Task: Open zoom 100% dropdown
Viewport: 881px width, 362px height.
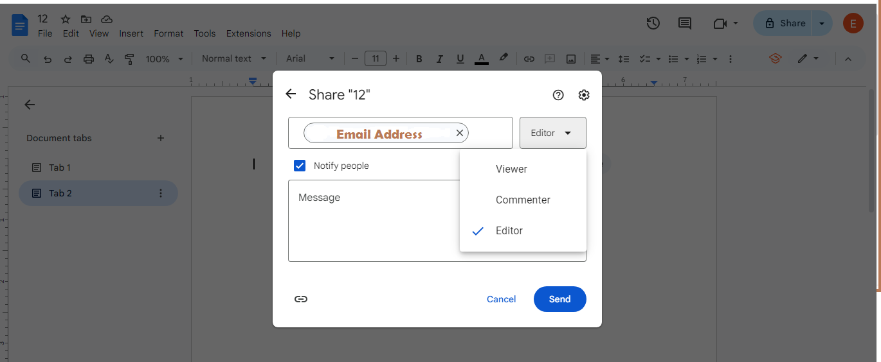Action: (x=164, y=59)
